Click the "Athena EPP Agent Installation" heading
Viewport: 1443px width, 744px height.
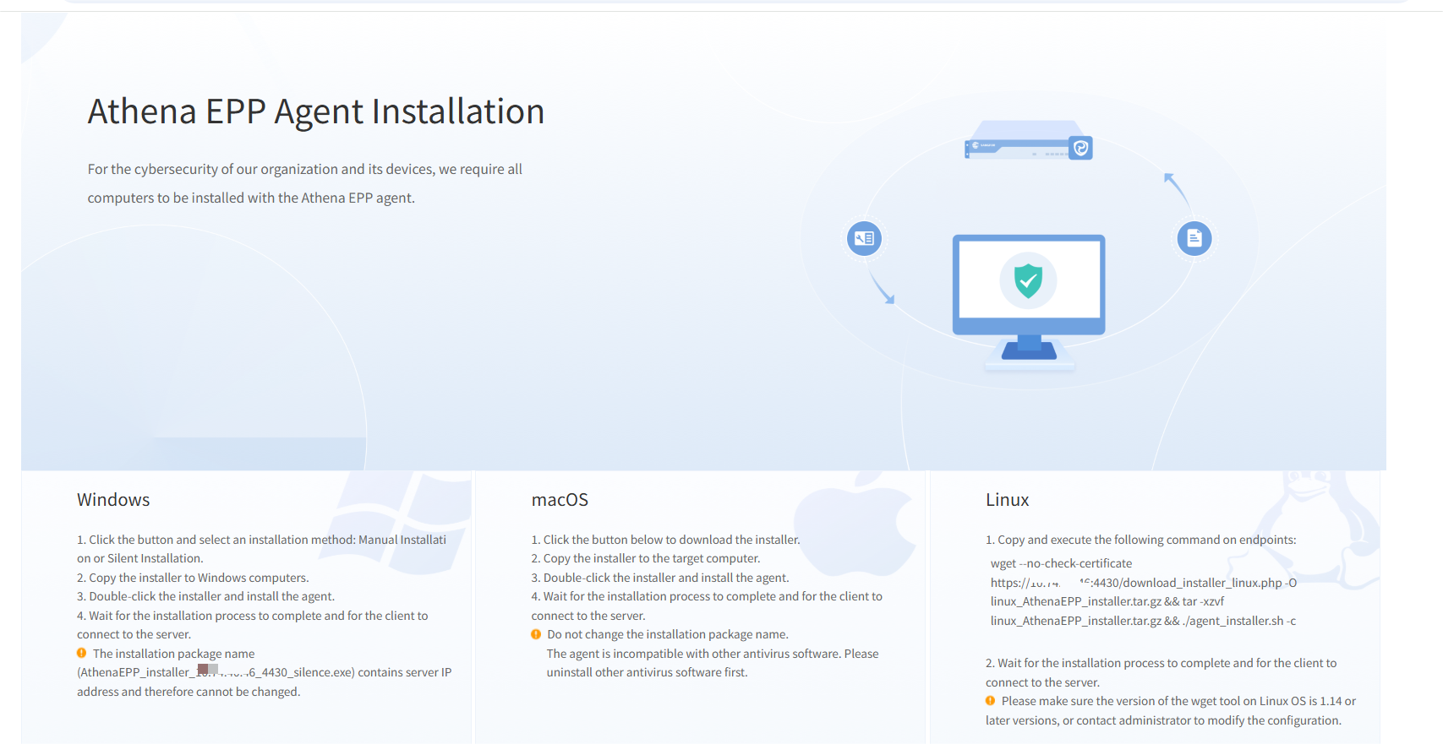tap(316, 111)
